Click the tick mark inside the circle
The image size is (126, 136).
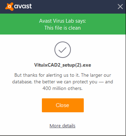[62, 50]
